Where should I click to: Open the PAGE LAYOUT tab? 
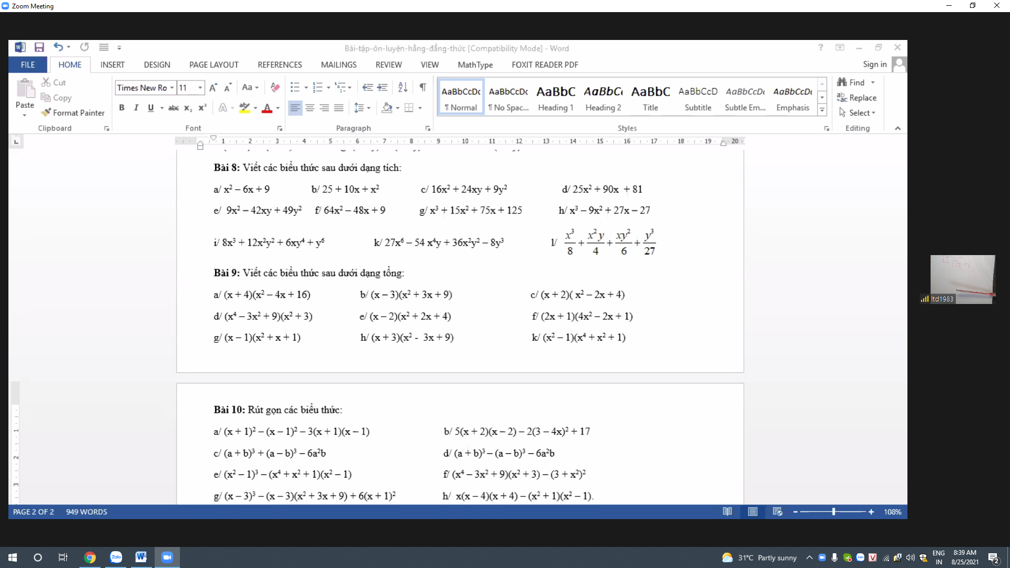point(214,65)
